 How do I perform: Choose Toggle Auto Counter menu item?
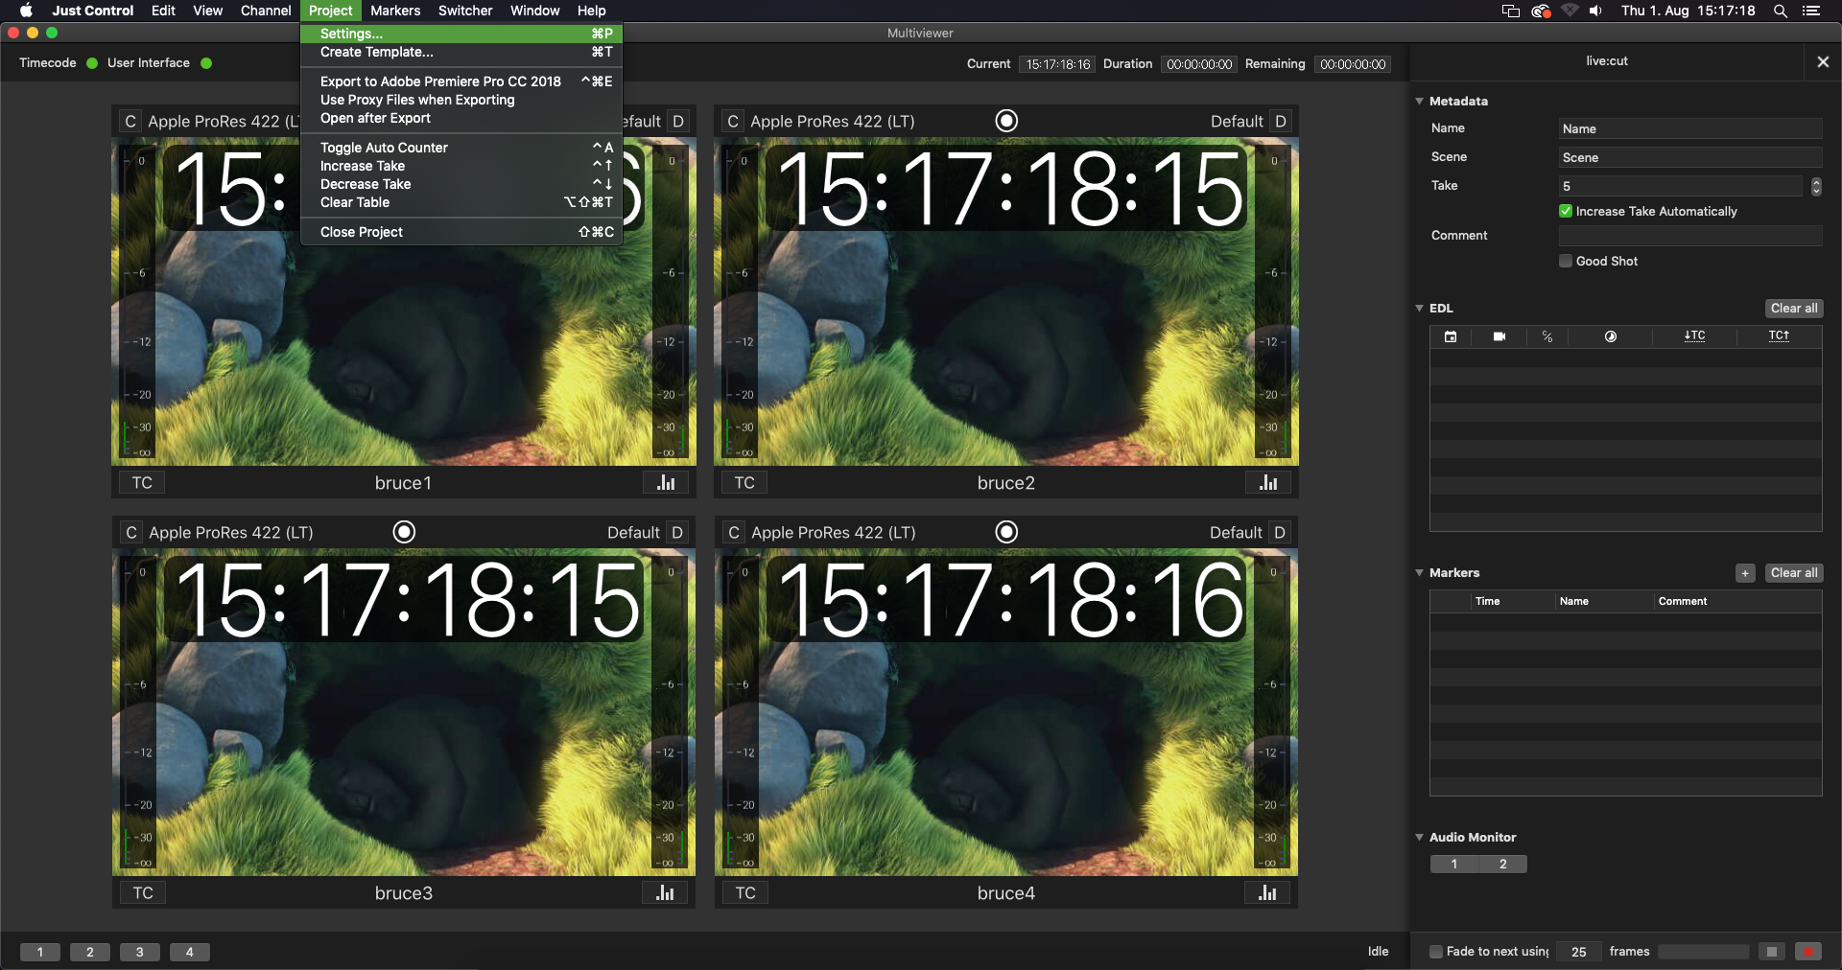click(x=461, y=148)
